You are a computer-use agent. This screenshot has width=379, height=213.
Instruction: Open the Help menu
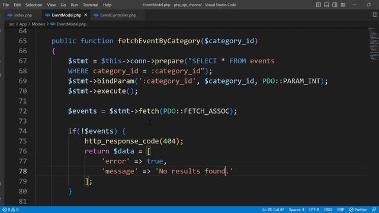click(x=107, y=5)
